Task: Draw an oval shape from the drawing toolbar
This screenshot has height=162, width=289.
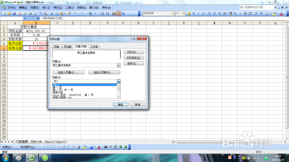Action: pos(54,147)
